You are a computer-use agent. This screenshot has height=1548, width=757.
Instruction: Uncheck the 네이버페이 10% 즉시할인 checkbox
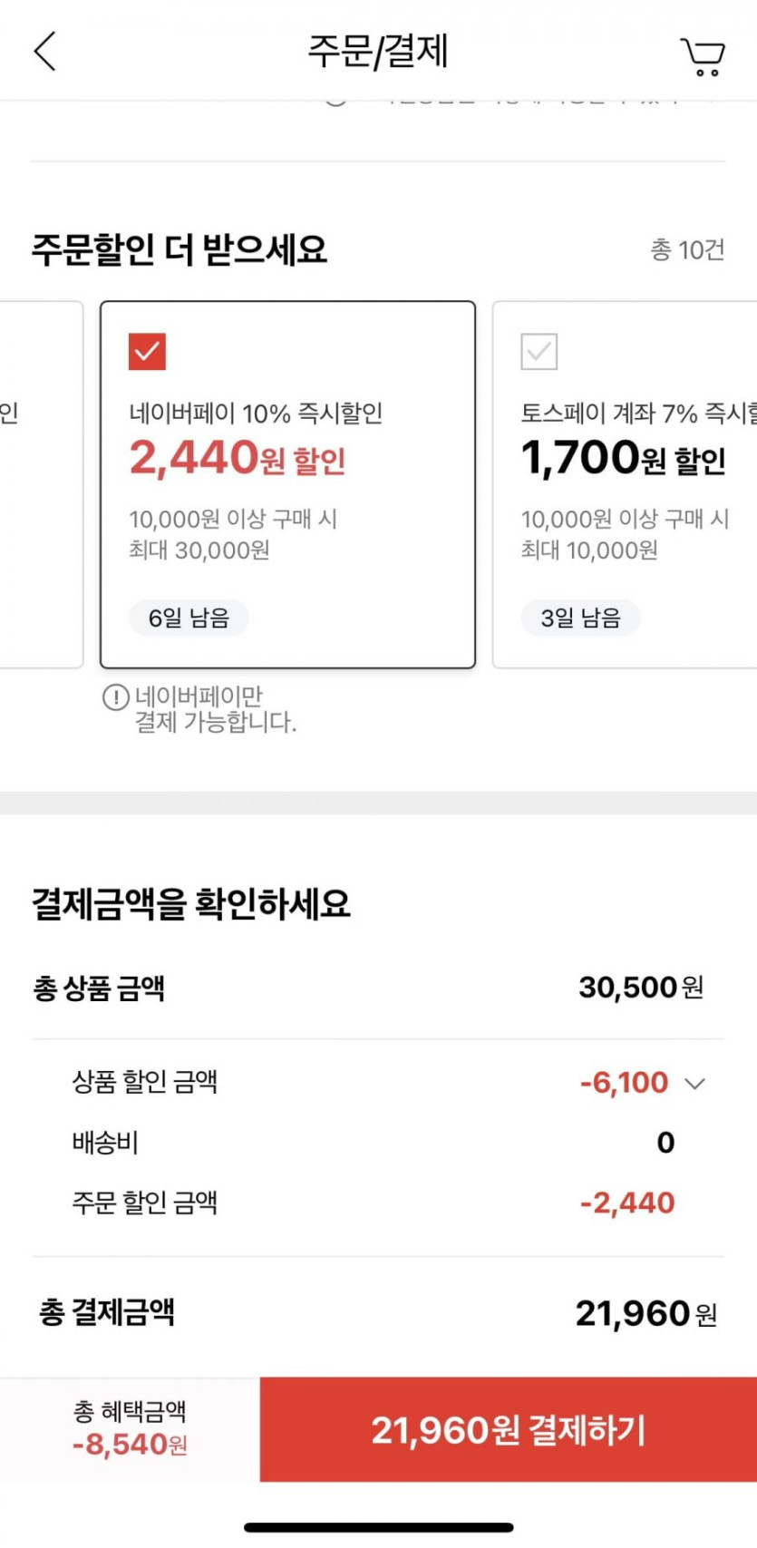pos(148,352)
